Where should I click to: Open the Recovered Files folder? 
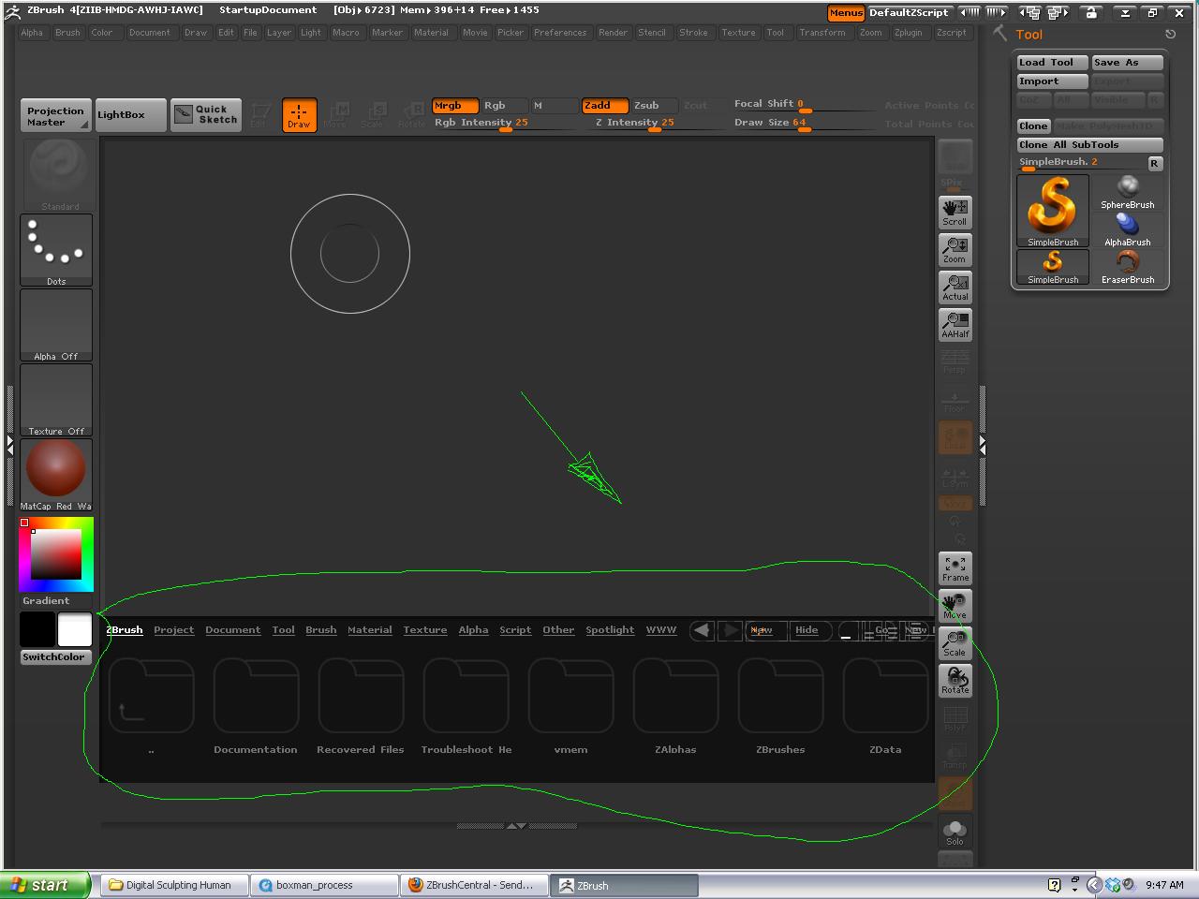pos(361,707)
